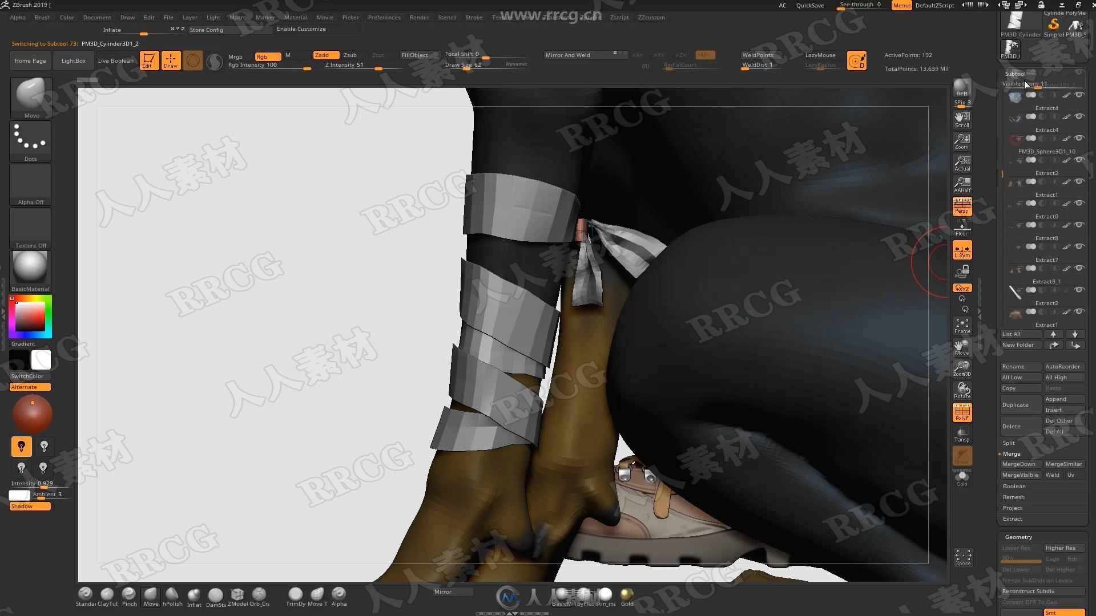Pick a color in the color picker square
The image size is (1096, 616).
coord(30,317)
